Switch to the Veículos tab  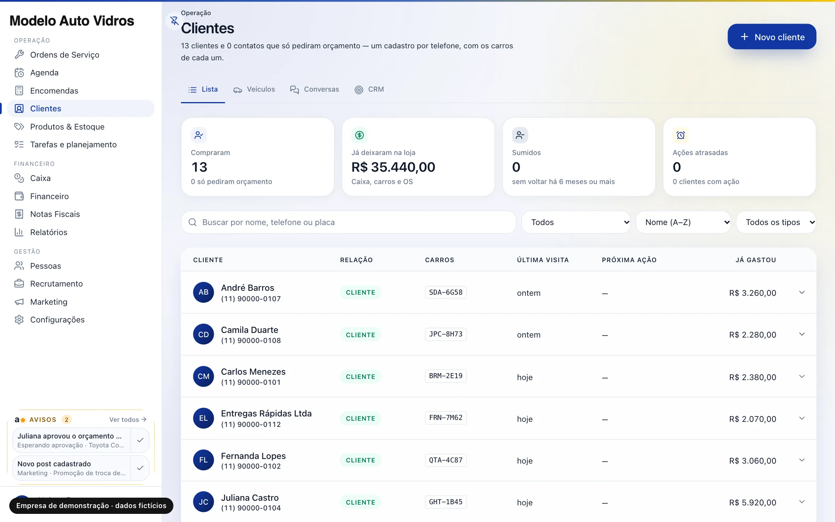pyautogui.click(x=254, y=89)
